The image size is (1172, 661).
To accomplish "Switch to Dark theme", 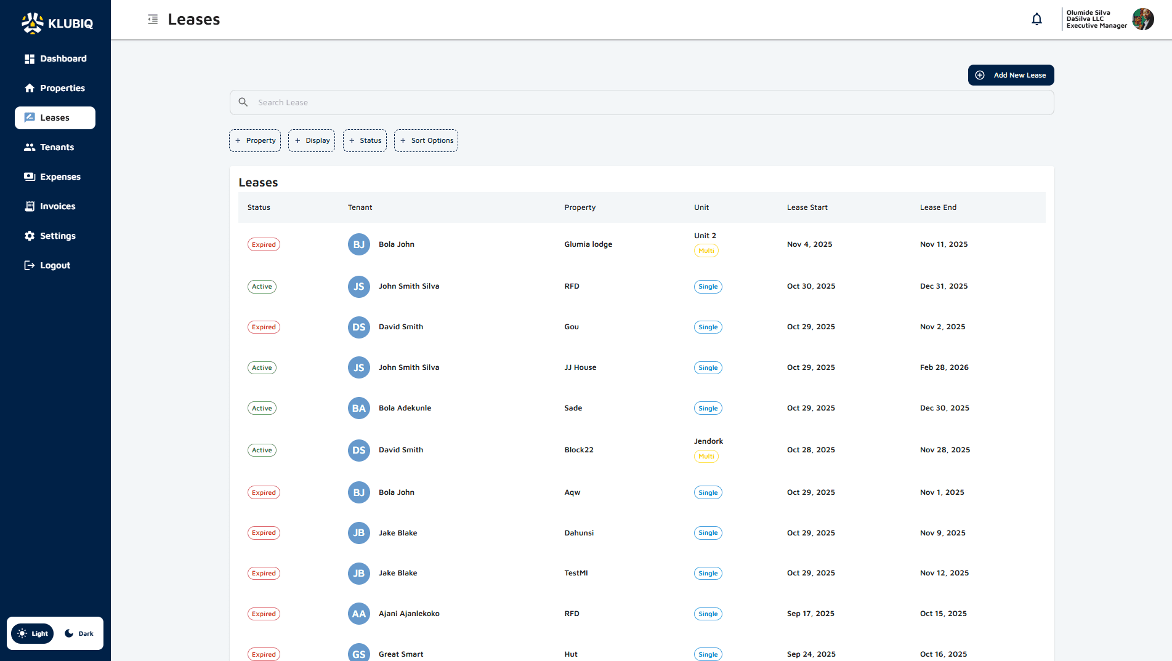I will (x=79, y=633).
